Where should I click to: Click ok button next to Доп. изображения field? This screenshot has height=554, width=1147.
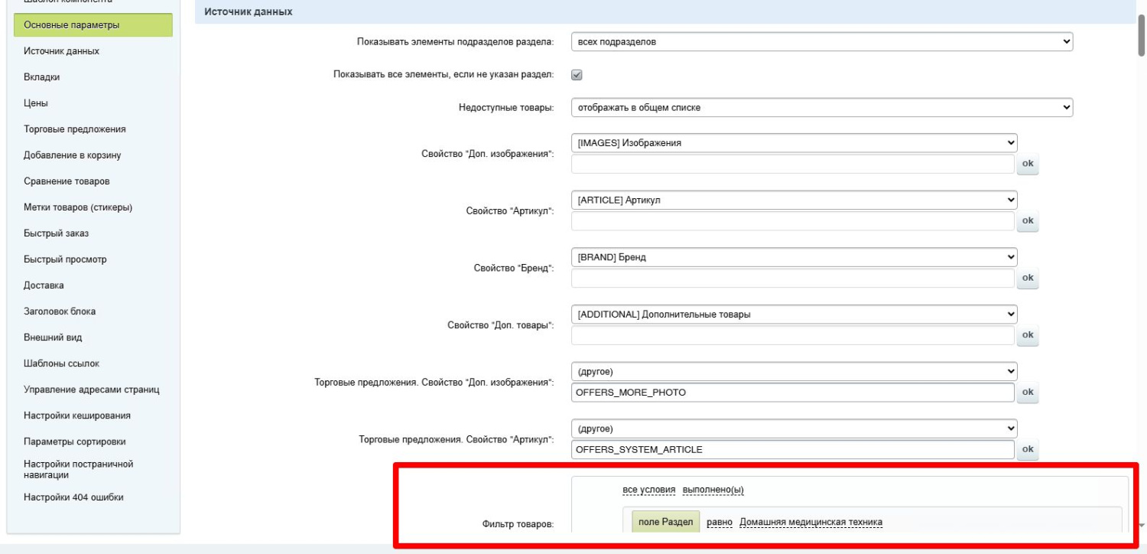pos(1027,164)
